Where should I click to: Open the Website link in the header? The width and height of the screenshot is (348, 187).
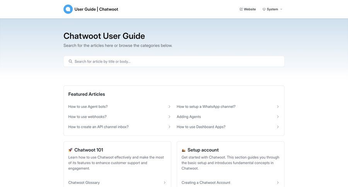pos(248,9)
